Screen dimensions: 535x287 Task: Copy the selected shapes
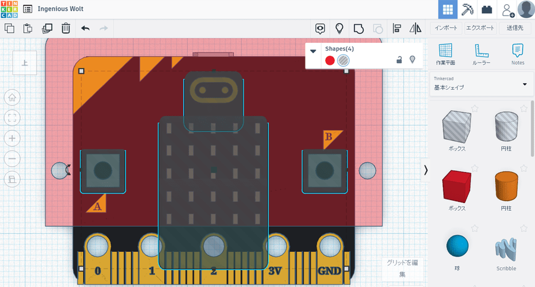click(x=10, y=29)
